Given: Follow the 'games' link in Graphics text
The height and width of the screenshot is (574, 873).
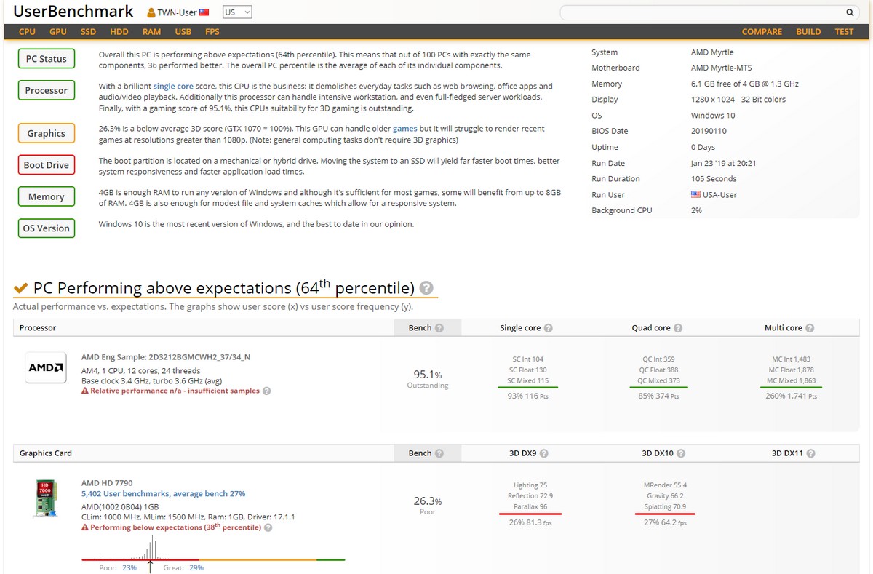Looking at the screenshot, I should coord(404,129).
